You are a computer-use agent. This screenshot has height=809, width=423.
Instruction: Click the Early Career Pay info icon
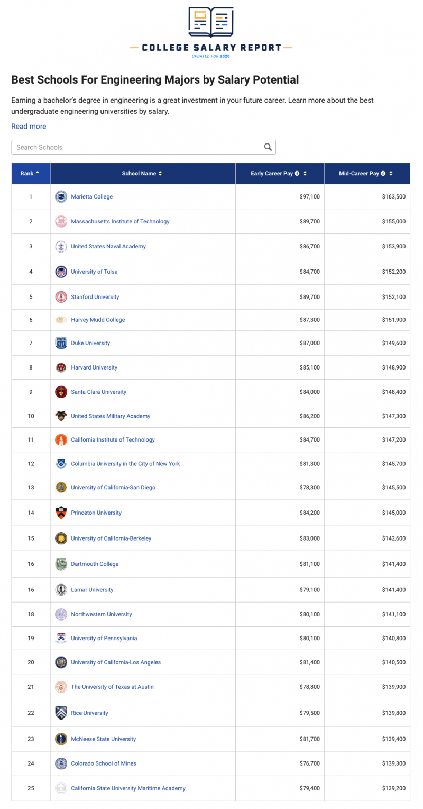coord(297,174)
